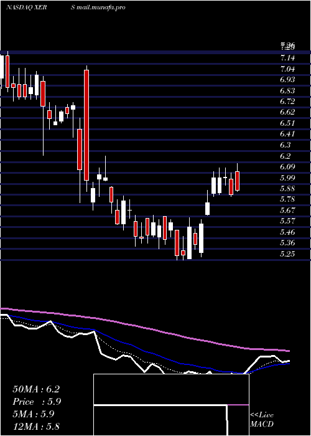Select the 6.51 price axis label
Viewport: 311px width, 436px height.
click(x=287, y=123)
